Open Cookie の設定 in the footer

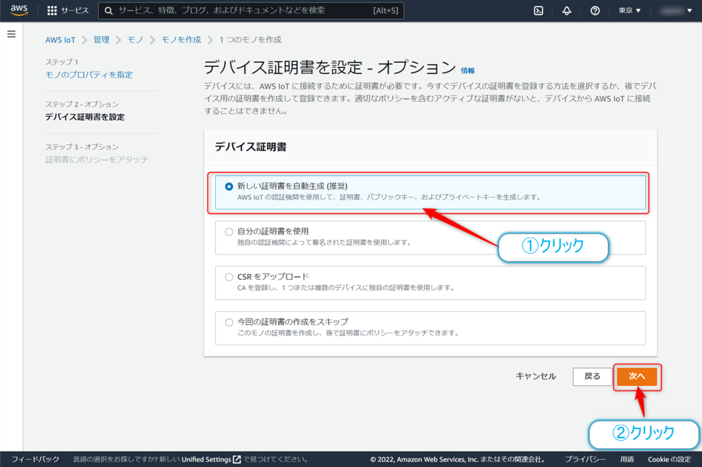(669, 459)
